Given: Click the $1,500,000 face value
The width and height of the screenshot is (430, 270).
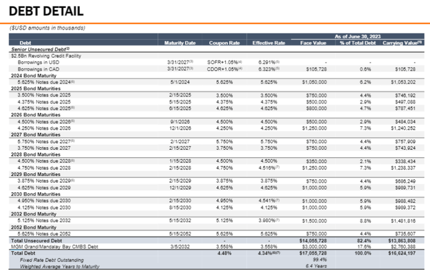Looking at the screenshot, I should [x=314, y=221].
